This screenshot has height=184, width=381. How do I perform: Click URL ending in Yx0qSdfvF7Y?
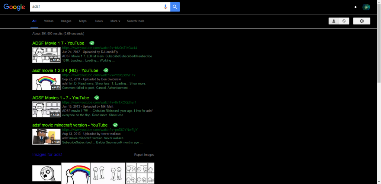click(99, 75)
